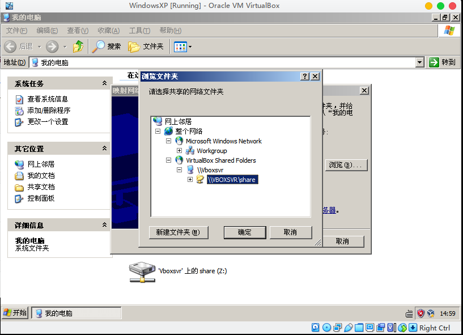This screenshot has width=463, height=335.
Task: Collapse the VirtualBox Shared Folders node
Action: pos(168,160)
